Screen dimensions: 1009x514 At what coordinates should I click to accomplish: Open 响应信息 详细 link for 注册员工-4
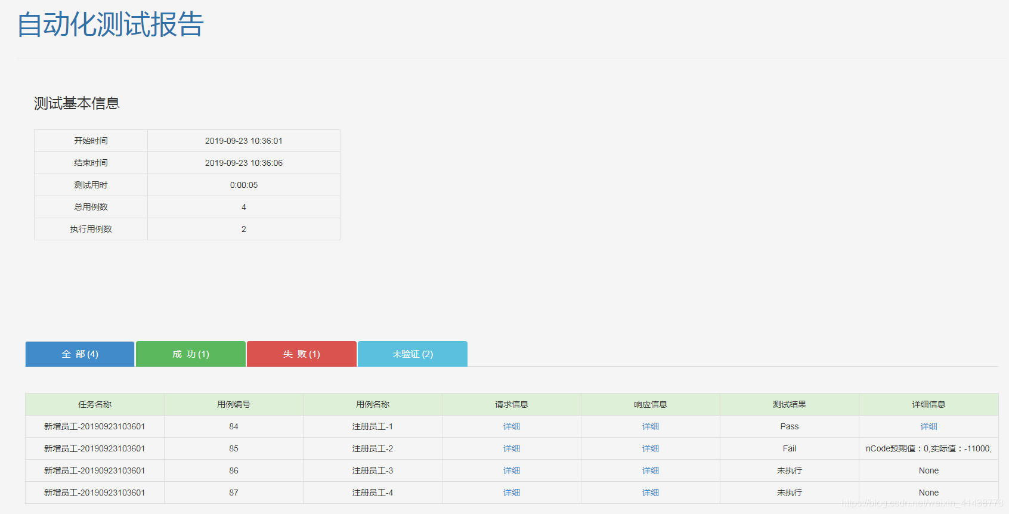651,493
